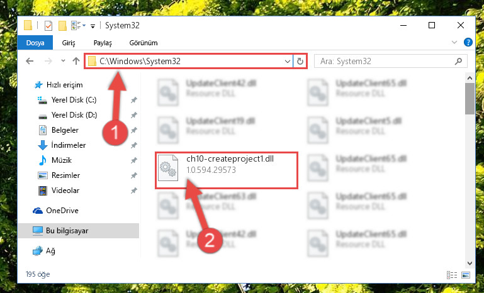Navigate back to the previous folder
The width and height of the screenshot is (484, 293).
point(30,61)
